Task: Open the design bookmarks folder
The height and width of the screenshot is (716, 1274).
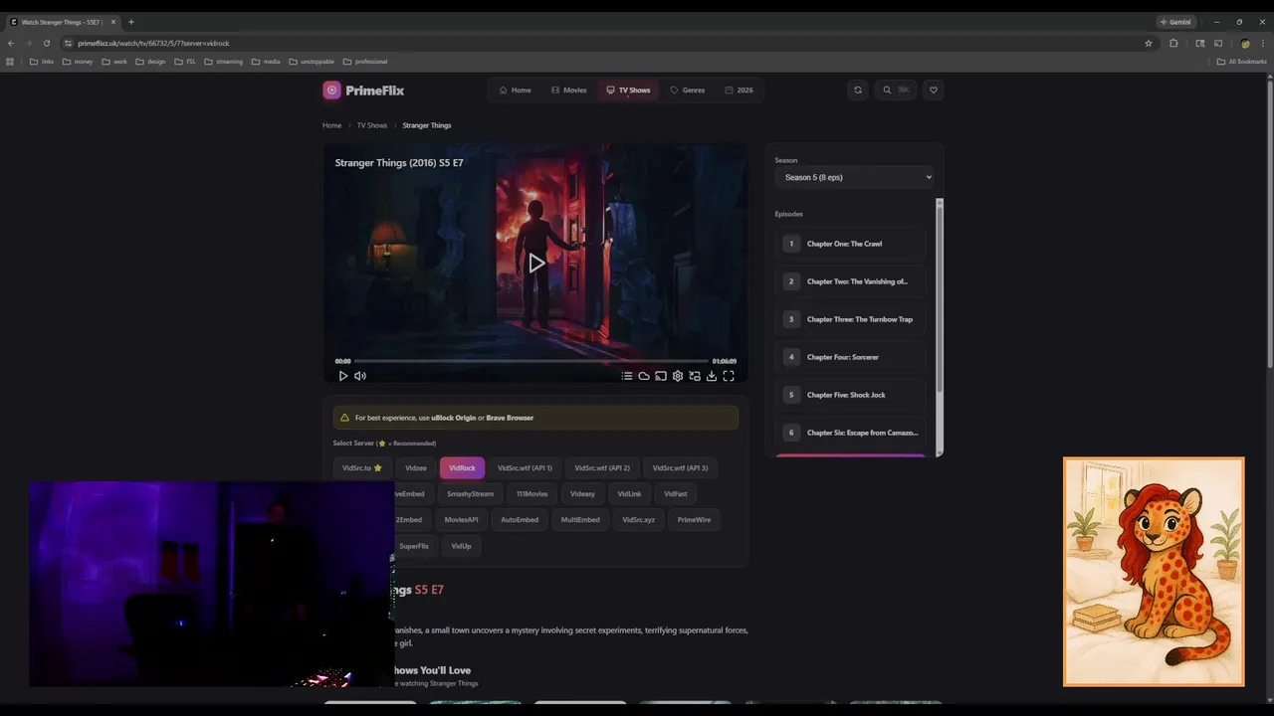Action: point(150,62)
